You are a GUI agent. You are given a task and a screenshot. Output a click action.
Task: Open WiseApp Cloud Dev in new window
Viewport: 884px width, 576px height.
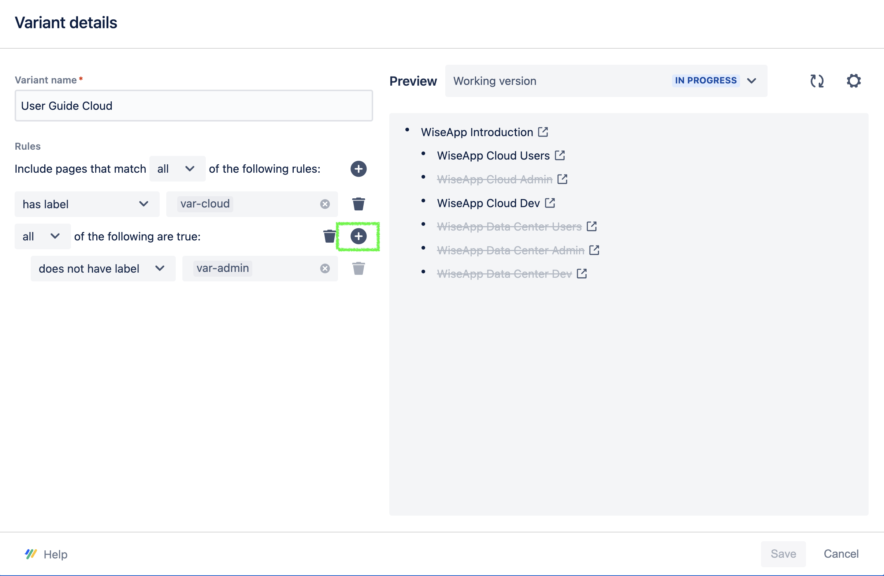click(x=550, y=203)
